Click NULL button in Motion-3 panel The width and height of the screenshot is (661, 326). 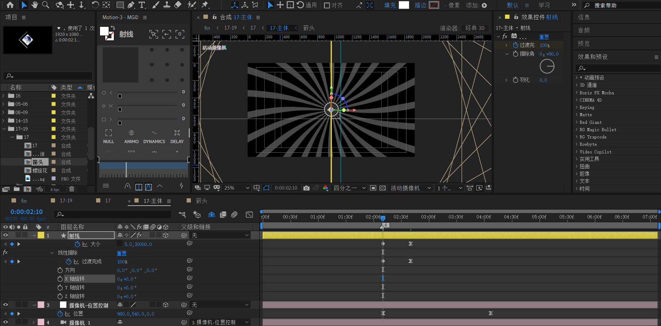tap(109, 137)
